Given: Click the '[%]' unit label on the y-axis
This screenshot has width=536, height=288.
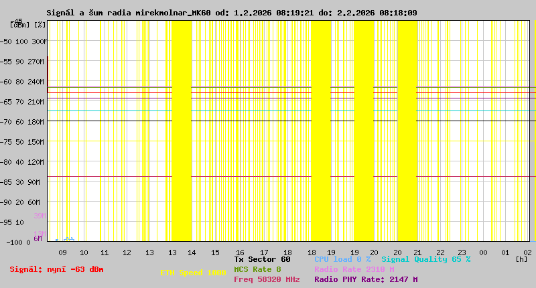Looking at the screenshot, I should (40, 25).
